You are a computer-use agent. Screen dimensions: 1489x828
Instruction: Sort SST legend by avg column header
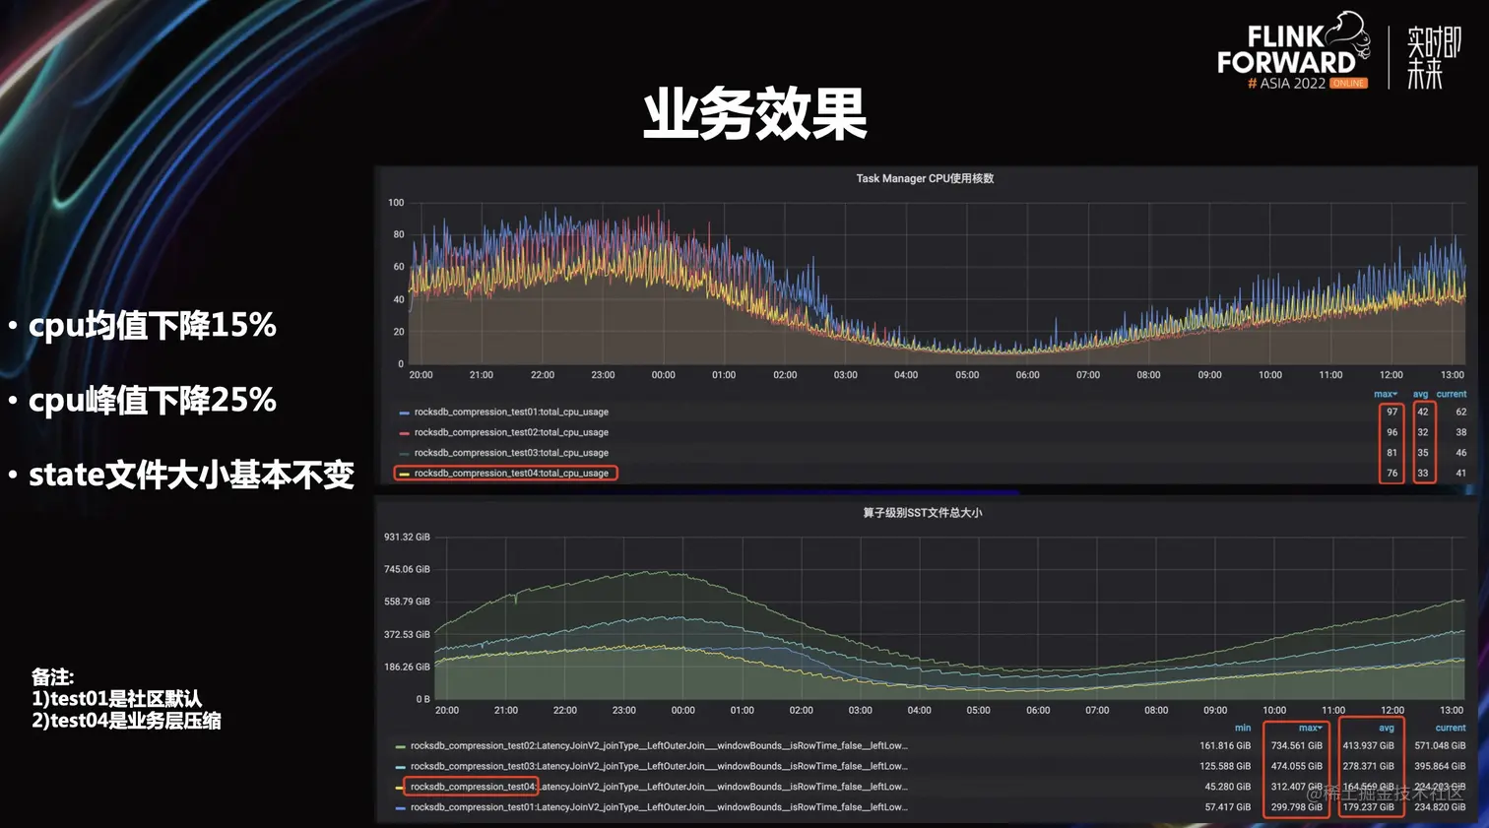pos(1387,728)
